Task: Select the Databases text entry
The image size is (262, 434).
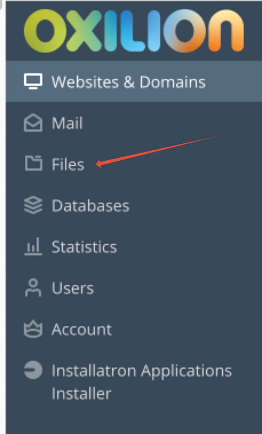Action: 91,205
